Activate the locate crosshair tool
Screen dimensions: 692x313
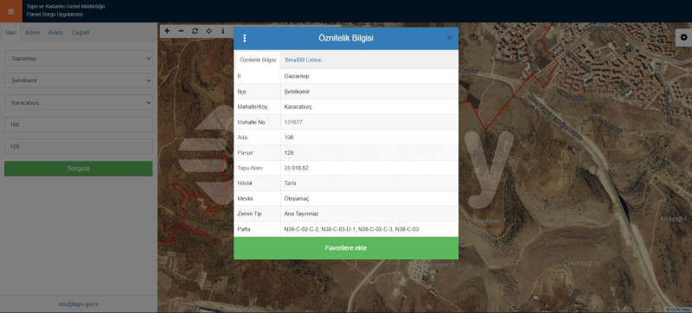coord(208,31)
